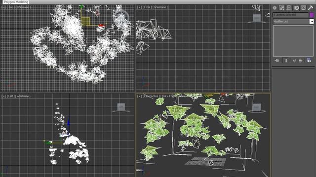Viewport: 316px width, 177px height.
Task: Open the [+] menu of the Top viewport
Action: click(3, 7)
